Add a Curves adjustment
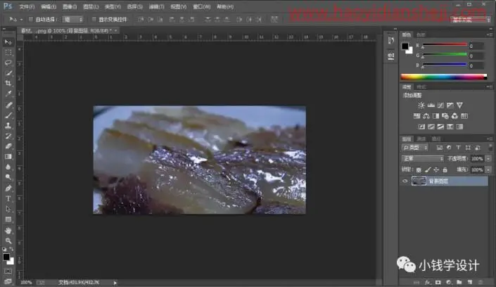This screenshot has height=287, width=496. pos(440,105)
